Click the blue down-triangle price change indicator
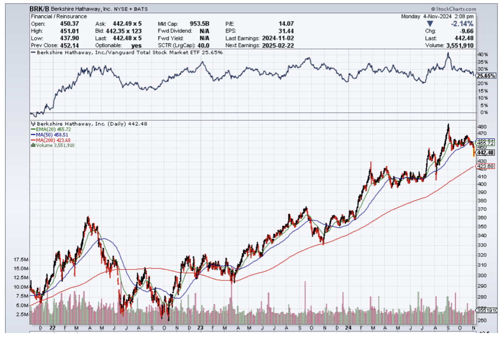This screenshot has height=339, width=504. pyautogui.click(x=430, y=24)
